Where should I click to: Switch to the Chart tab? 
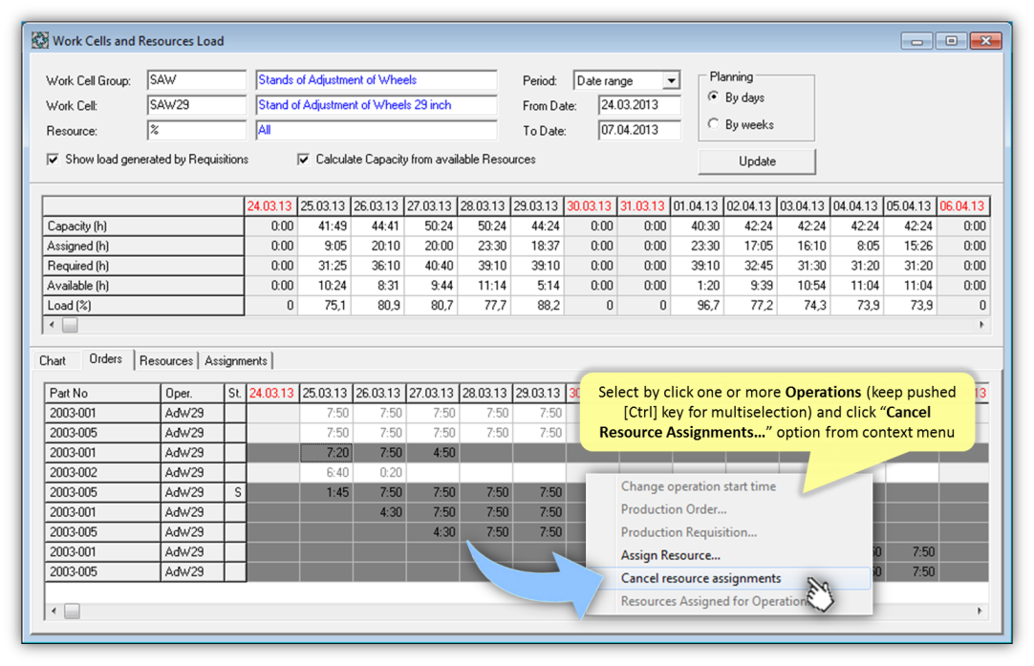point(53,360)
